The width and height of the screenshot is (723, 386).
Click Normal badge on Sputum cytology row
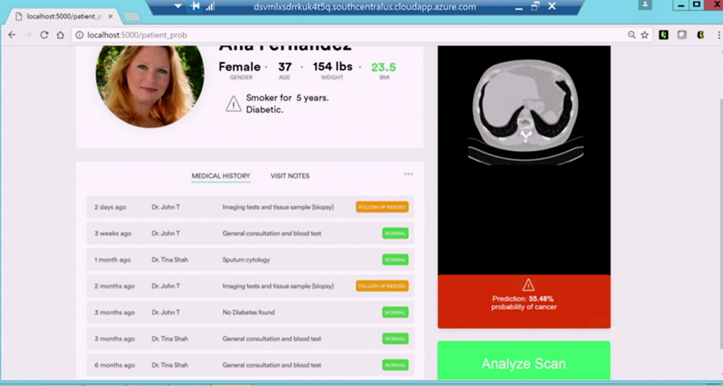tap(395, 260)
